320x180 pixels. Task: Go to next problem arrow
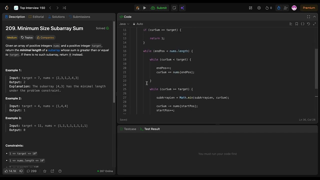click(57, 8)
